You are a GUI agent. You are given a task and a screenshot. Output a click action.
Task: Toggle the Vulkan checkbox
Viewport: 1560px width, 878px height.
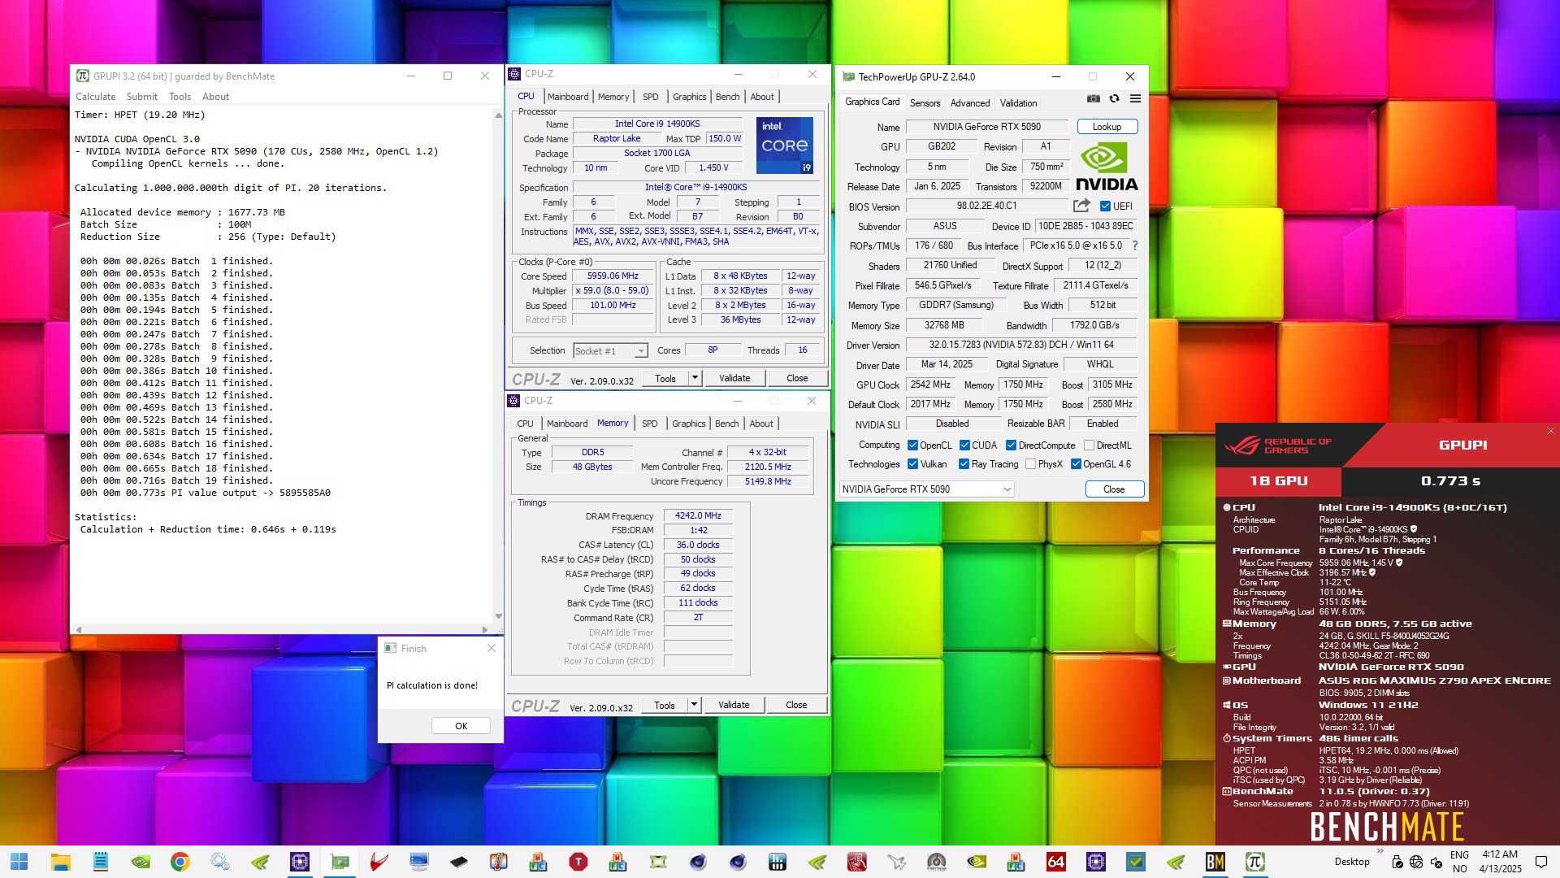[x=913, y=464]
